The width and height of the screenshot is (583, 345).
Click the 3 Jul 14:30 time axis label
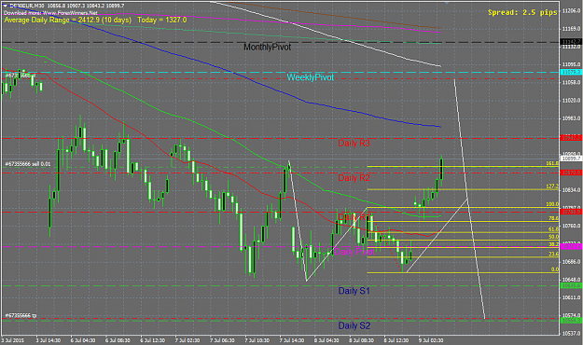49,340
